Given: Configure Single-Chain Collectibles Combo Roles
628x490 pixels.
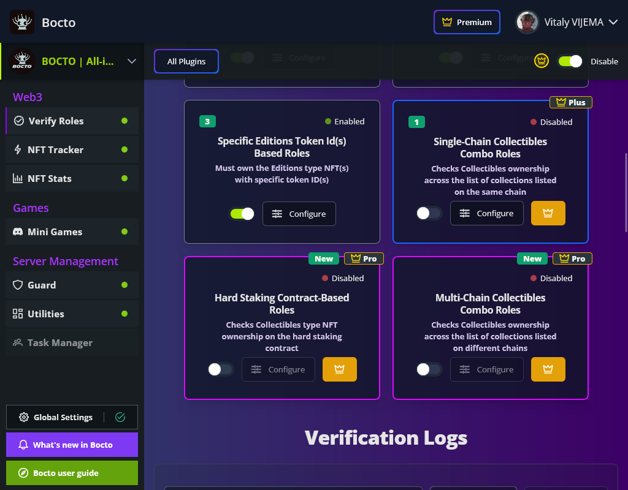Looking at the screenshot, I should point(486,213).
